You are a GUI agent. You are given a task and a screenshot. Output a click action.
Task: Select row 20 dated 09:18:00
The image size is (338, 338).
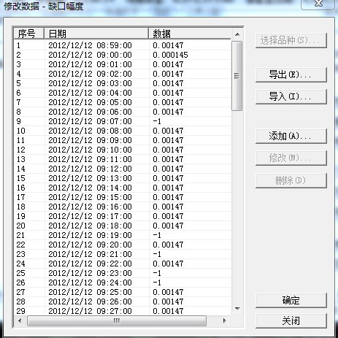[123, 226]
